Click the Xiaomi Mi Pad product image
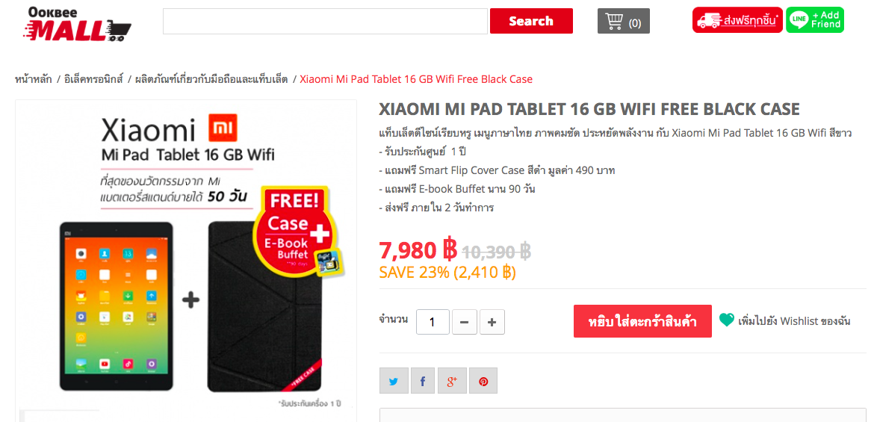Screen dimensions: 874x422 [x=186, y=260]
